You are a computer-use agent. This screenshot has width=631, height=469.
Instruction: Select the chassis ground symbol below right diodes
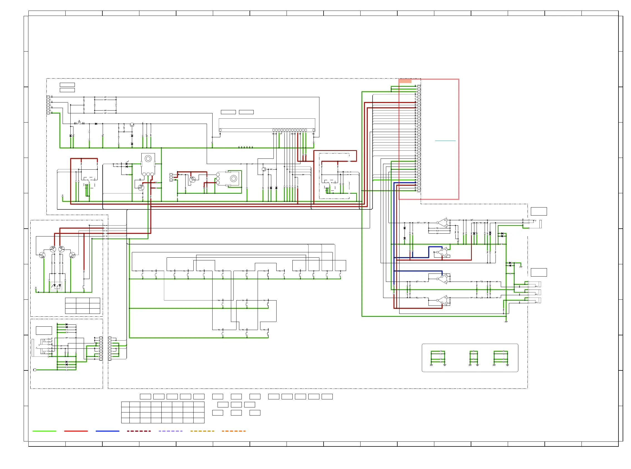pyautogui.click(x=521, y=267)
